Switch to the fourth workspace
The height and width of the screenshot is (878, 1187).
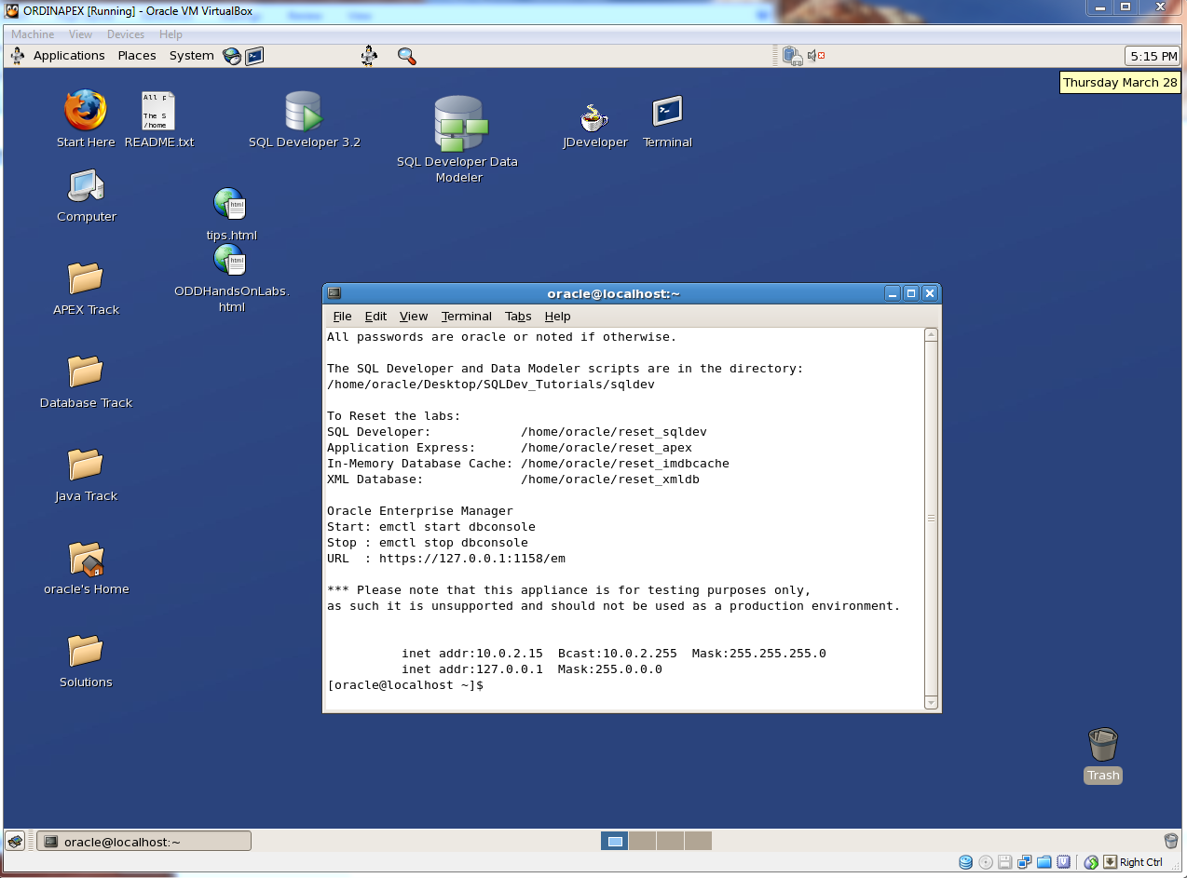(x=698, y=841)
